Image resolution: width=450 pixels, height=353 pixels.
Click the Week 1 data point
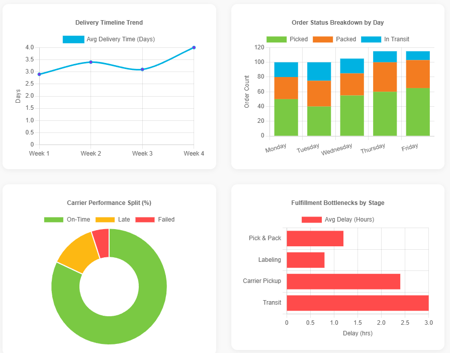(x=39, y=74)
